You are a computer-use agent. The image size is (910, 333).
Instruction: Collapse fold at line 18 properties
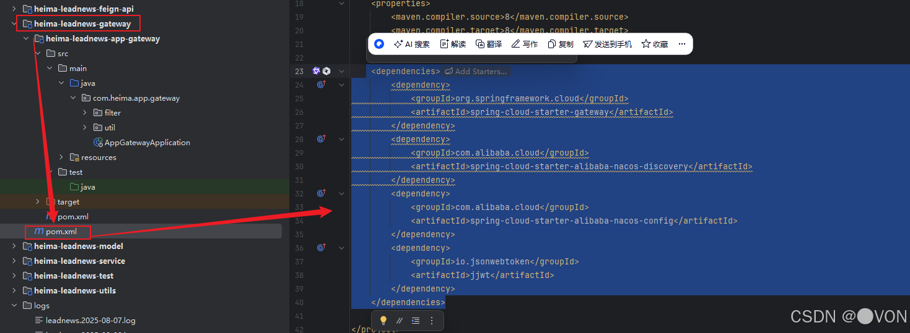point(341,4)
